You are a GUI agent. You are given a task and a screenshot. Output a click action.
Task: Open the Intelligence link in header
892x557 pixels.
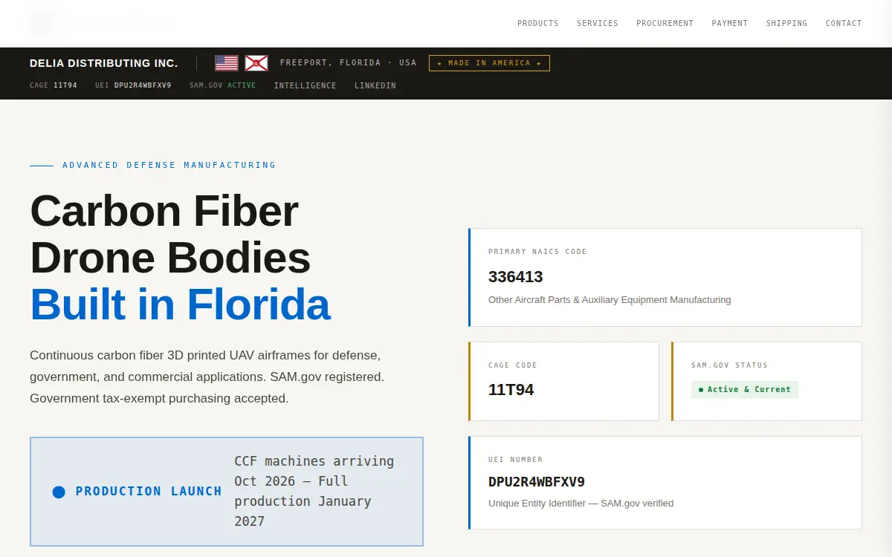(305, 86)
